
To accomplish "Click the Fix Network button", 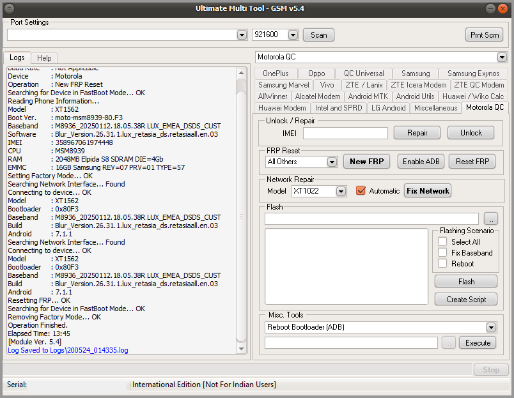I will (428, 190).
